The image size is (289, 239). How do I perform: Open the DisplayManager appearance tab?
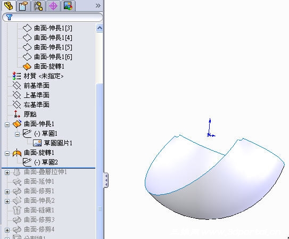(68, 6)
